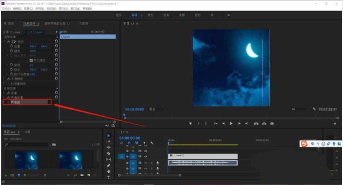
Task: Expand the 不透明度 opacity effect
Action: 5,79
